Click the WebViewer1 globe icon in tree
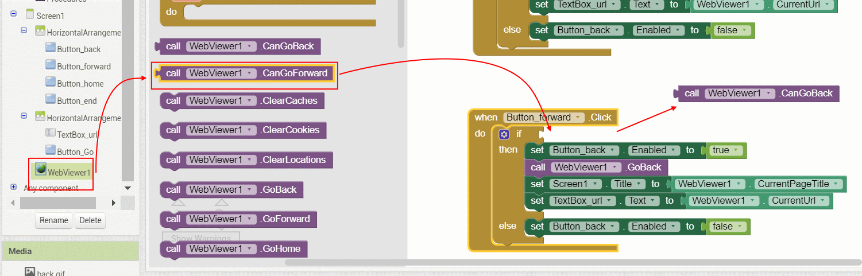Viewport: 862px width, 276px height. click(x=41, y=169)
